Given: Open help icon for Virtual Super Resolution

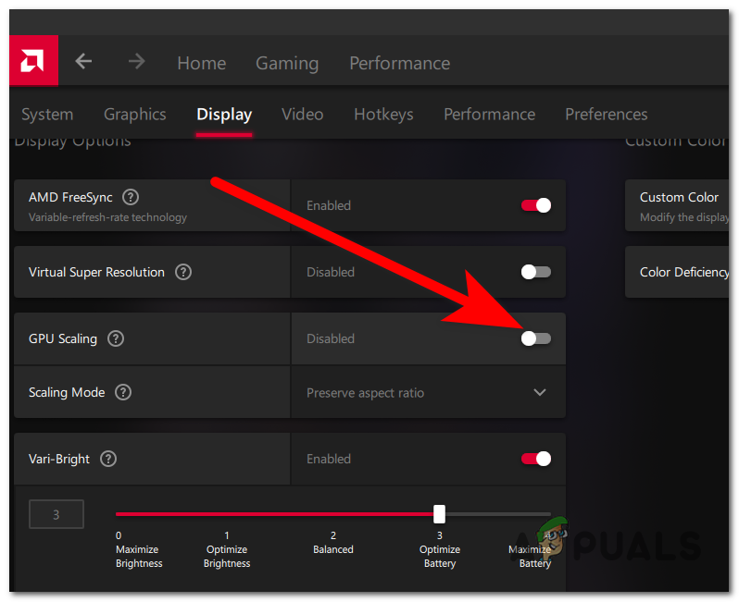Looking at the screenshot, I should click(183, 272).
